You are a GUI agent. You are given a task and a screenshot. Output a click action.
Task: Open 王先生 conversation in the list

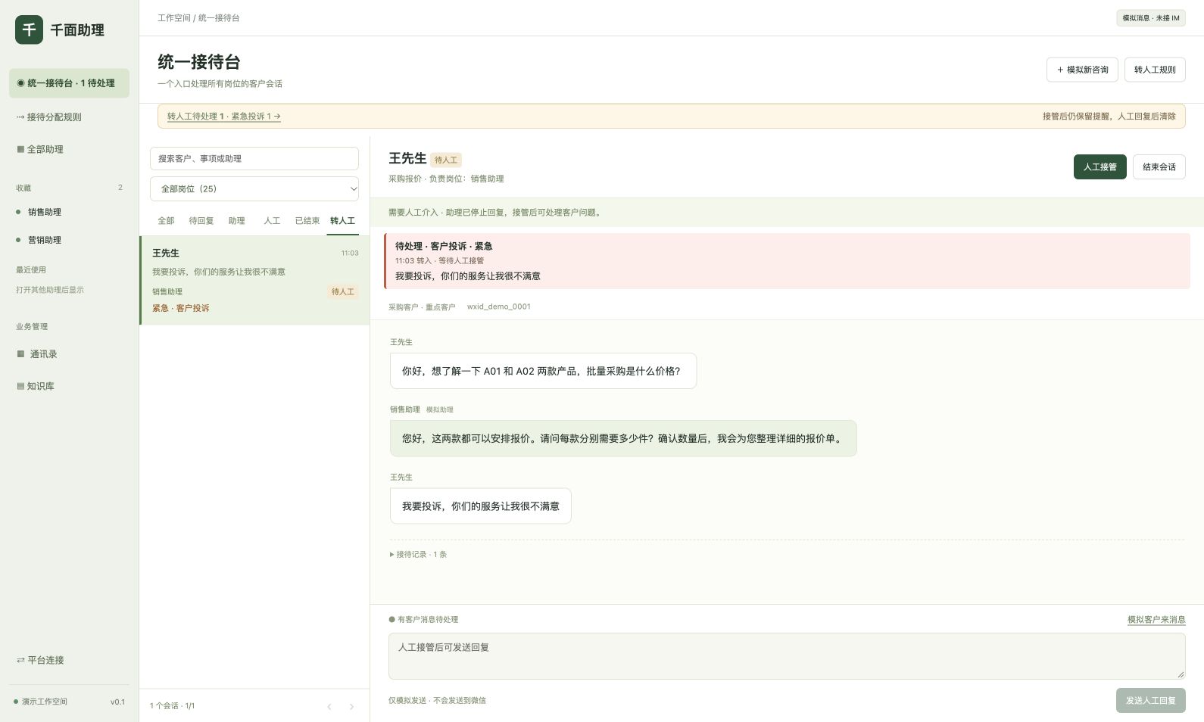(x=254, y=280)
